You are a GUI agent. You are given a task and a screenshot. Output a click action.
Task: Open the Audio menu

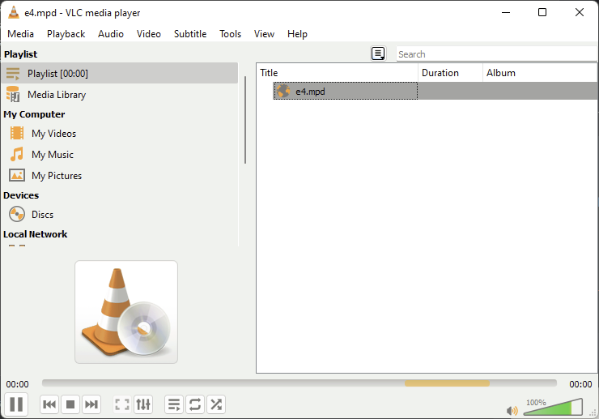pos(111,34)
